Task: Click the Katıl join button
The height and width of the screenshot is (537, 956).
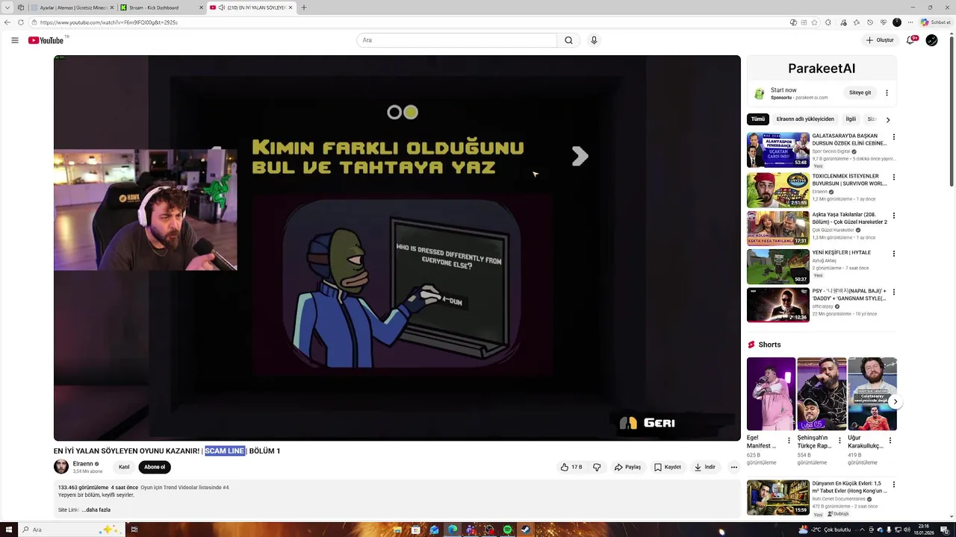Action: coord(124,467)
